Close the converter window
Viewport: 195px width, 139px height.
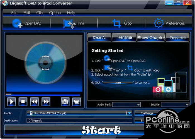(187, 3)
